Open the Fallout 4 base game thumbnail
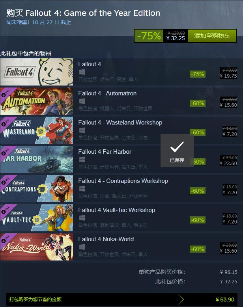This screenshot has width=243, height=307. (37, 72)
